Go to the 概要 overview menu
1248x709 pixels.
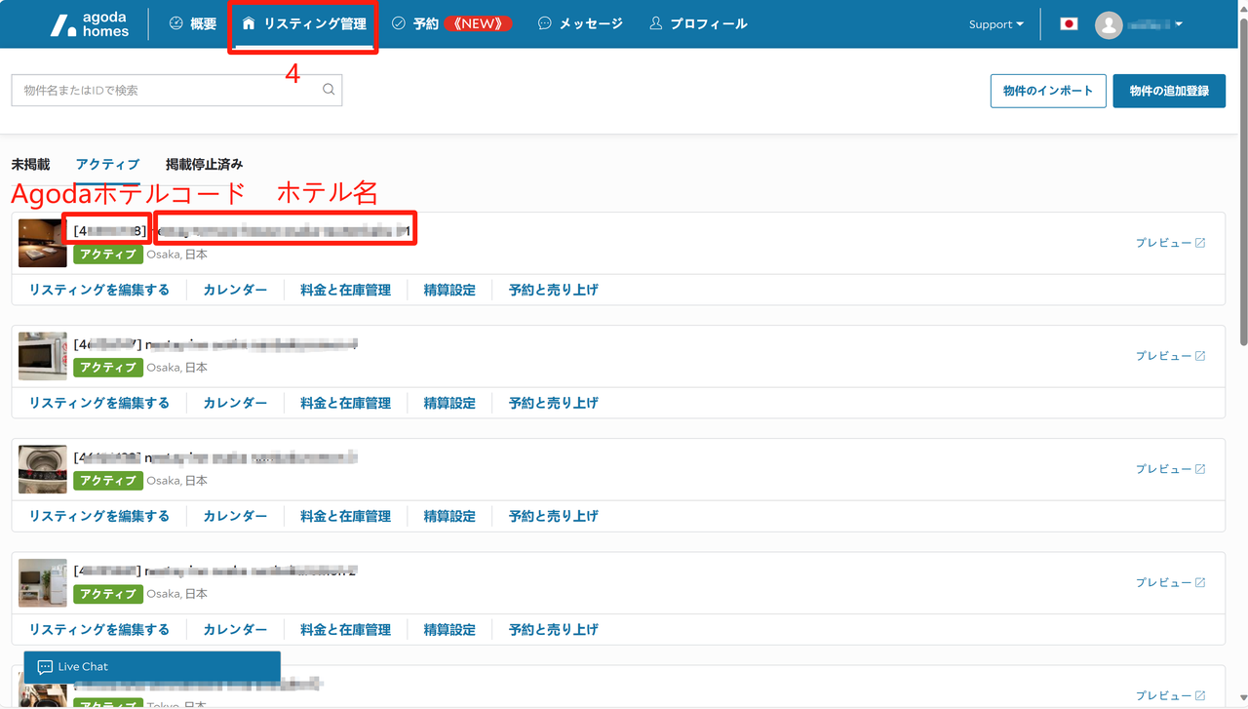[x=193, y=23]
